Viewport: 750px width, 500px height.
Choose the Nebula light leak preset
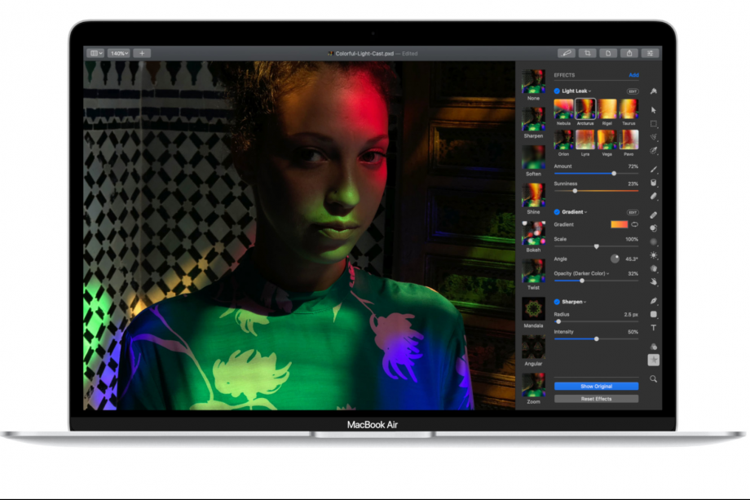coord(563,109)
